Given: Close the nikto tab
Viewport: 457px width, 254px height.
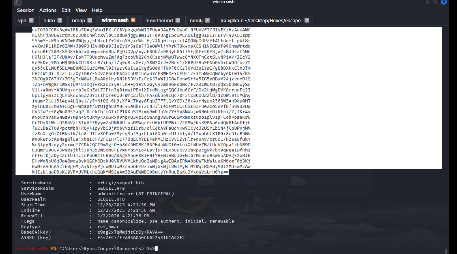Looking at the screenshot, I should (60, 20).
